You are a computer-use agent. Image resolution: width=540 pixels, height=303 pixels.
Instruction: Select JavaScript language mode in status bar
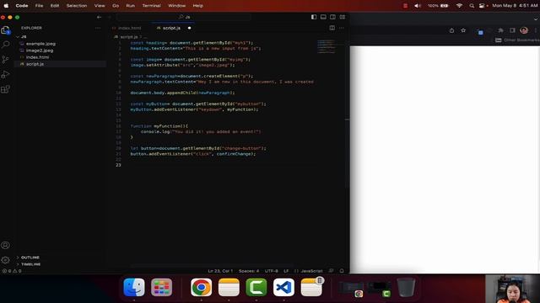311,271
